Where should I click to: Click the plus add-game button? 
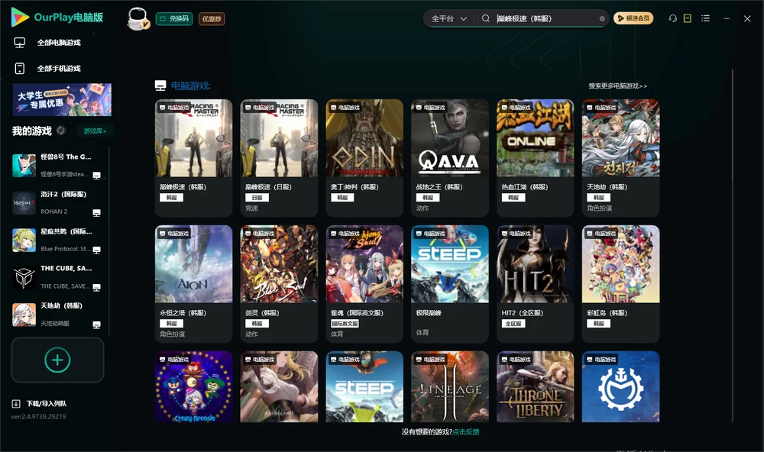tap(57, 360)
